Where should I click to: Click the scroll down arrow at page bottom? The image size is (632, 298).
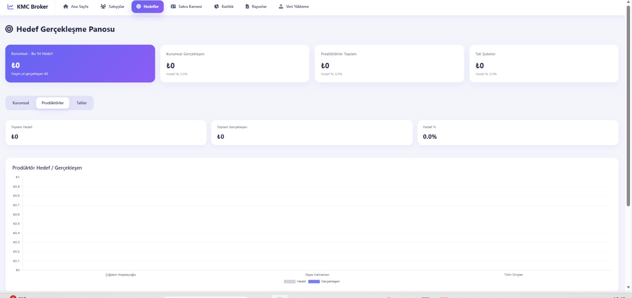tap(628, 287)
